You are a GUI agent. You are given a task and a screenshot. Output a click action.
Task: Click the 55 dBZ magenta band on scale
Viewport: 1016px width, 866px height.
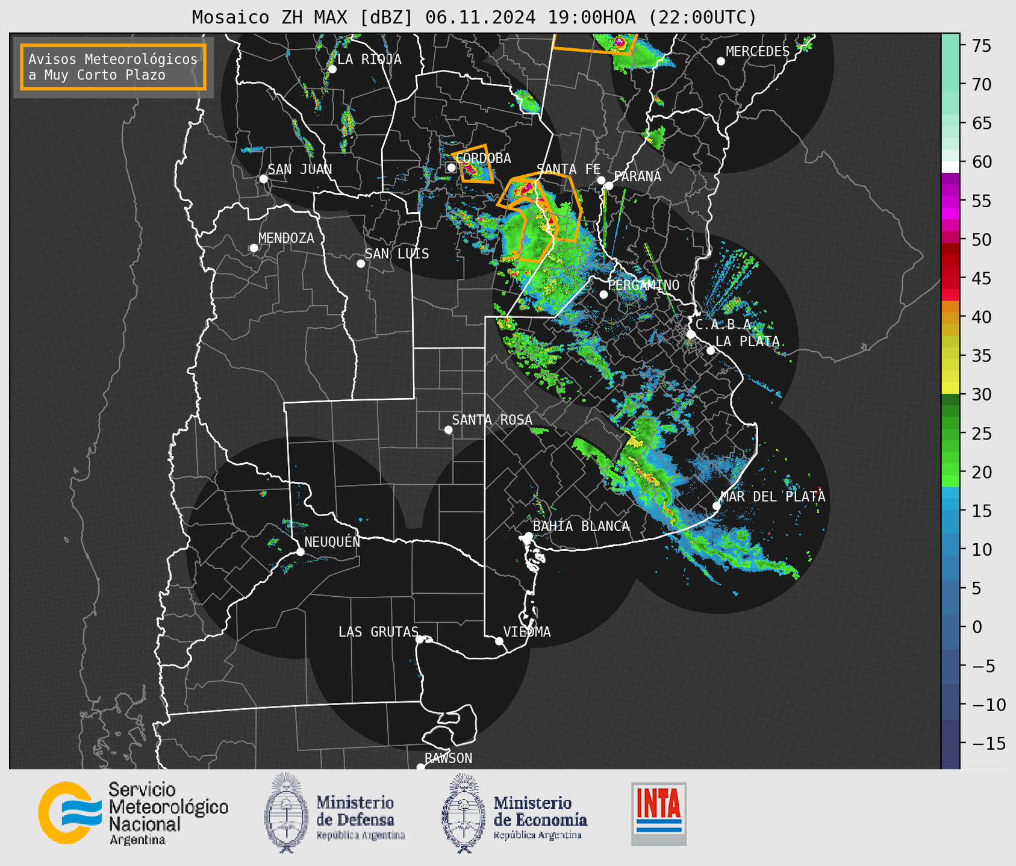[950, 201]
